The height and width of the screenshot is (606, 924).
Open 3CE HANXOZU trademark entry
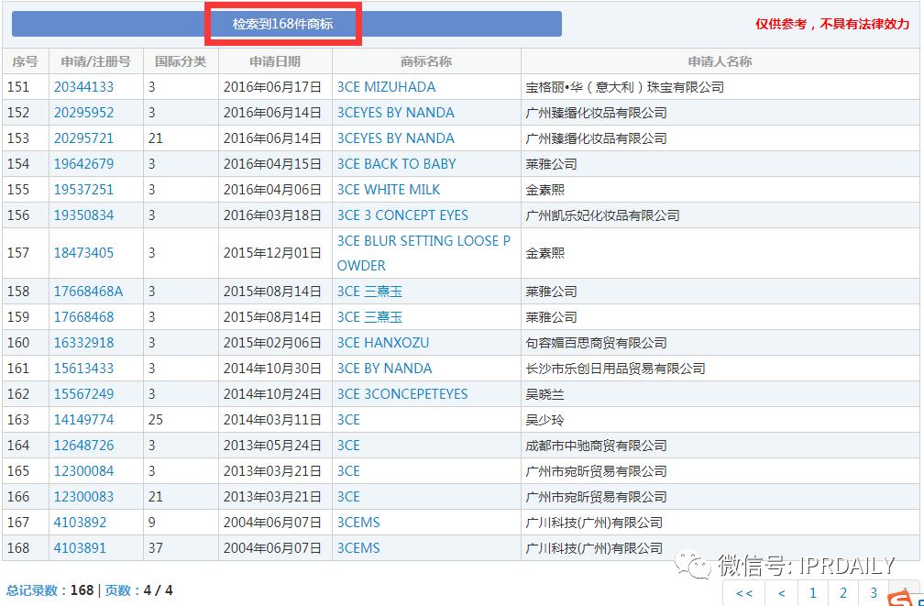pyautogui.click(x=382, y=342)
